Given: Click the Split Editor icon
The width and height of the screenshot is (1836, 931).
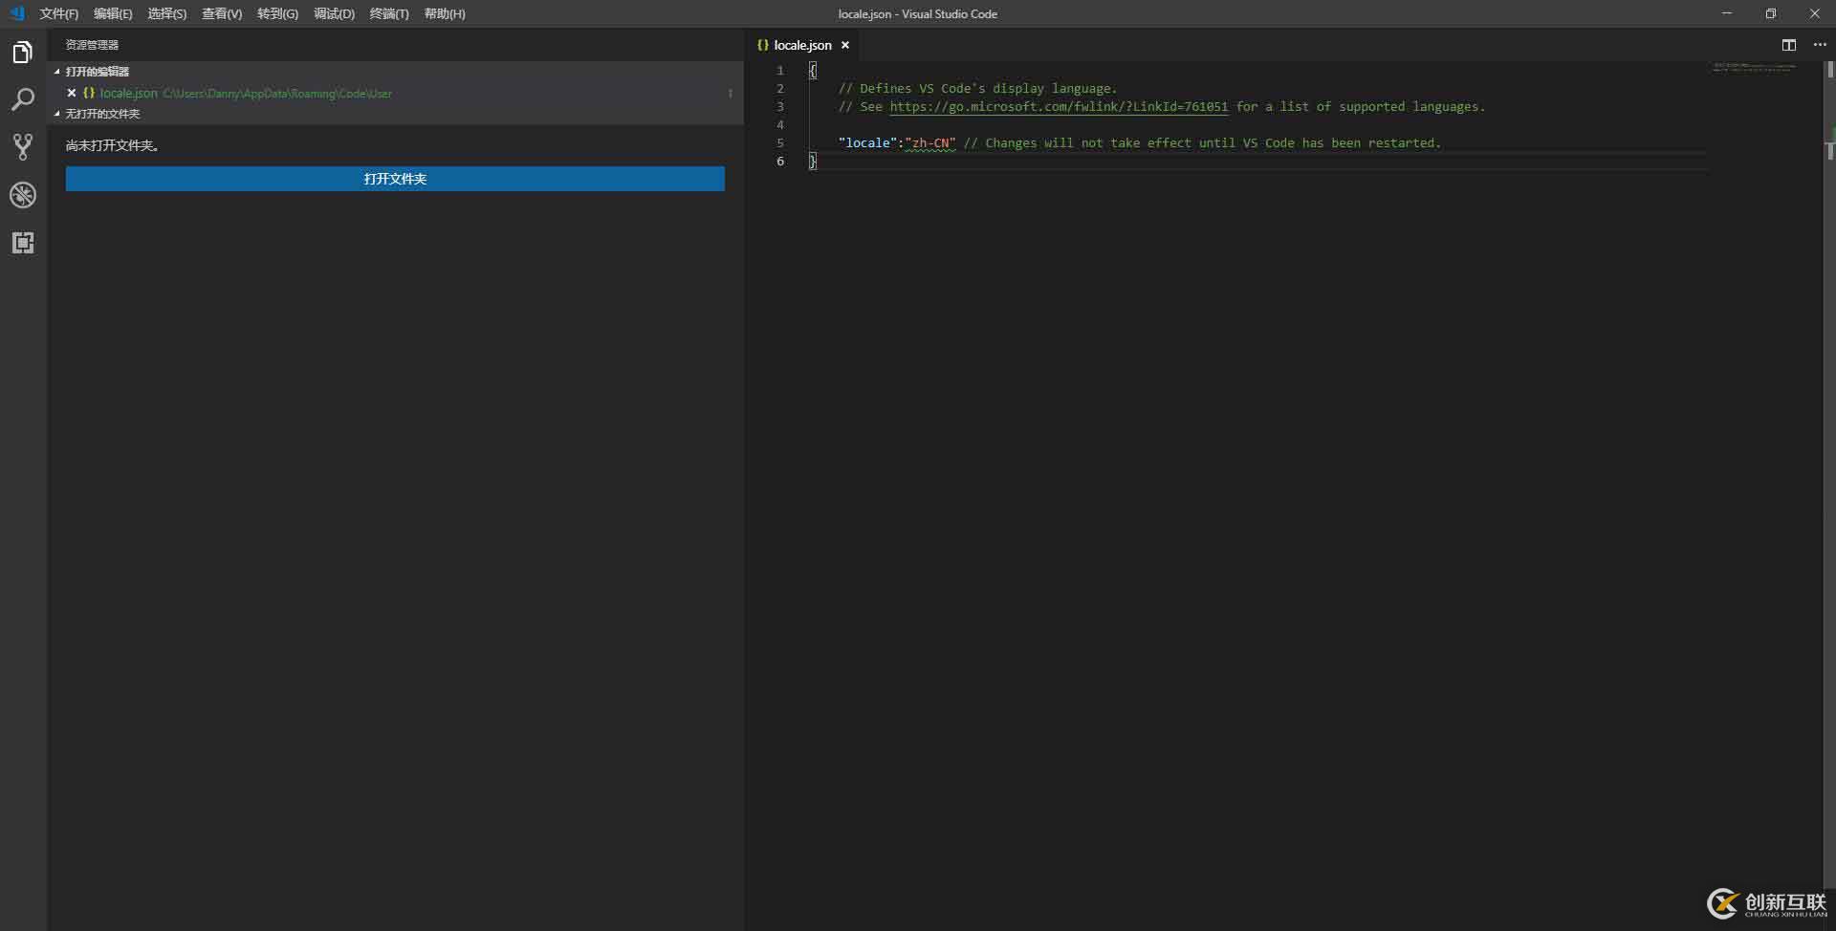Looking at the screenshot, I should (1789, 44).
